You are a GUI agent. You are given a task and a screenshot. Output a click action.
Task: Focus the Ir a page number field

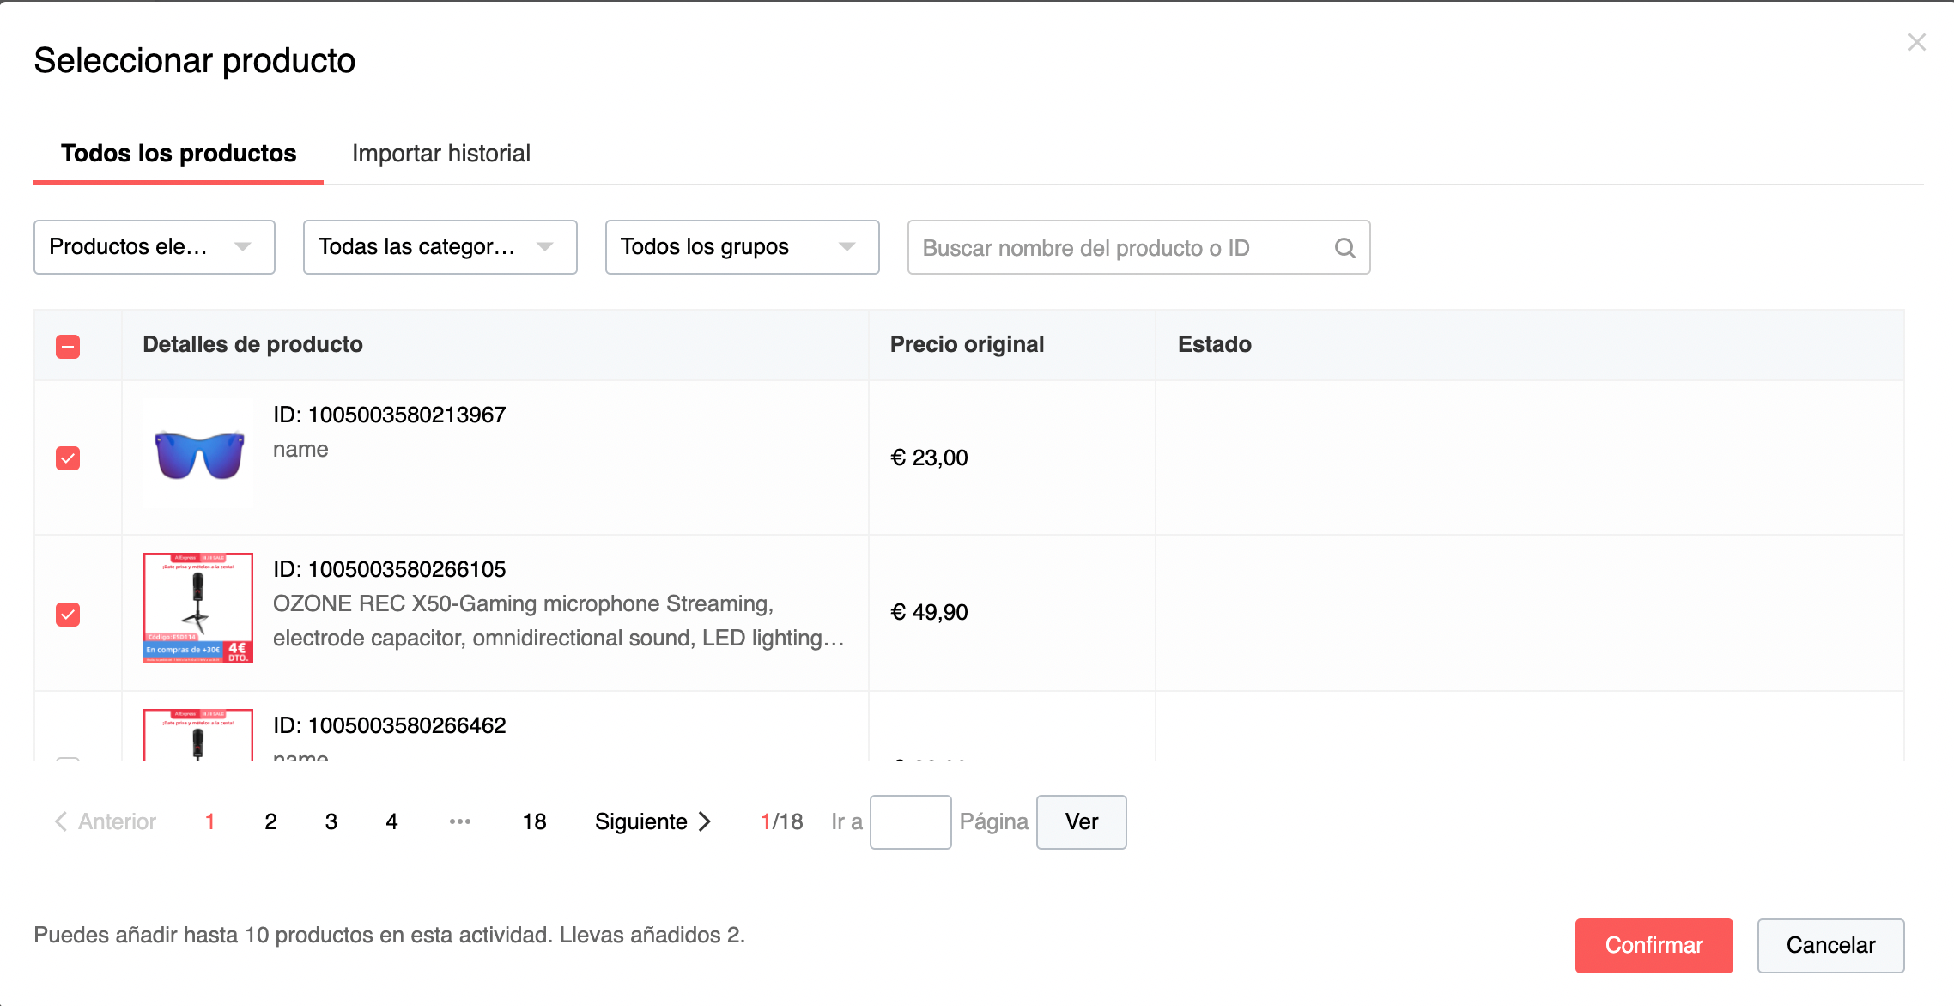click(x=910, y=821)
